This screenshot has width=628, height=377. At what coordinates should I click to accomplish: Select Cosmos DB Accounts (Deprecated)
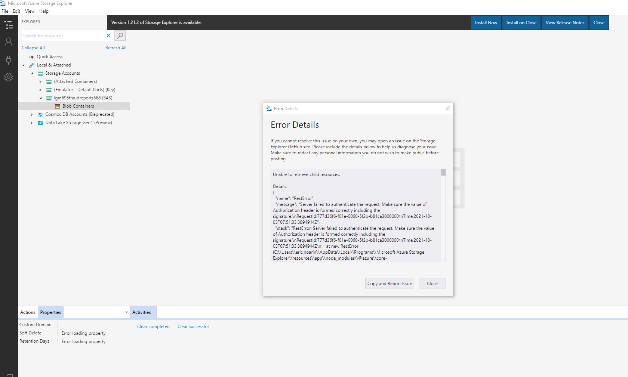point(80,114)
